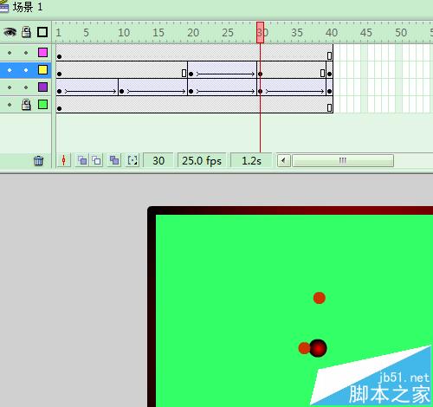The width and height of the screenshot is (433, 407).
Task: Enable onion skin mode
Action: [x=82, y=160]
